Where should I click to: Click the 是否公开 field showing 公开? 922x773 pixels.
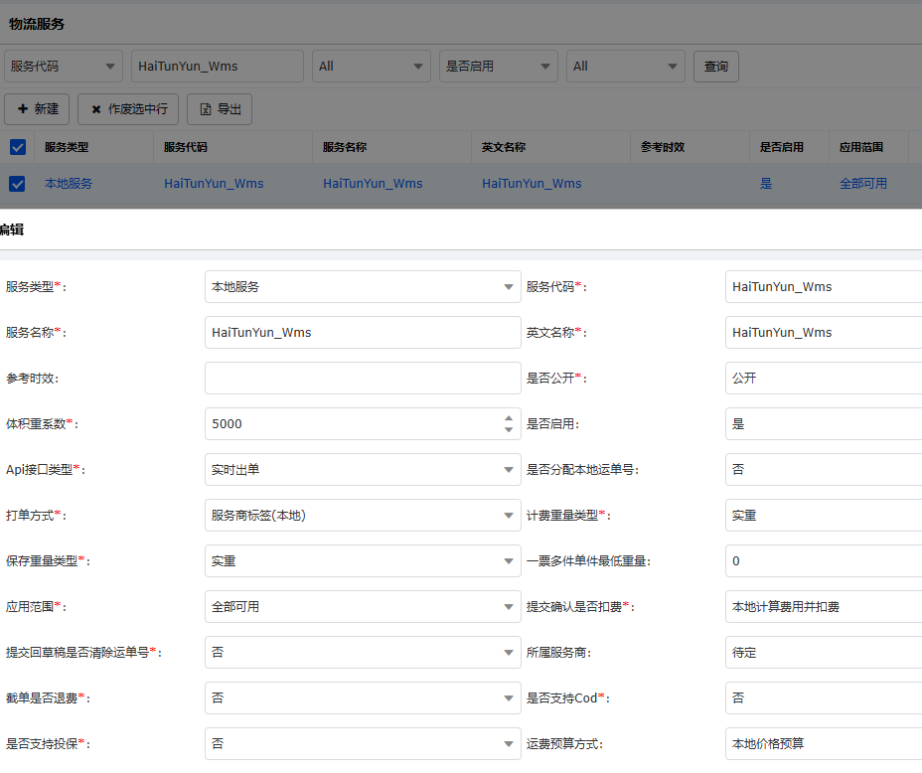(x=824, y=378)
